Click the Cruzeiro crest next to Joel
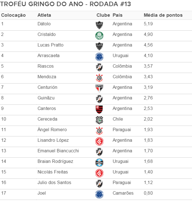The image size is (192, 208). tap(99, 194)
